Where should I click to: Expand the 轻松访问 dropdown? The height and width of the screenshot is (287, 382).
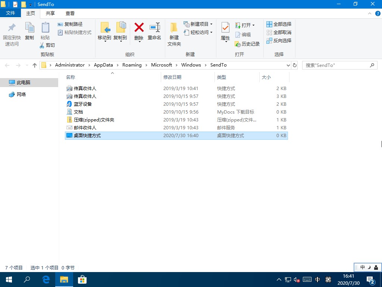tap(199, 32)
